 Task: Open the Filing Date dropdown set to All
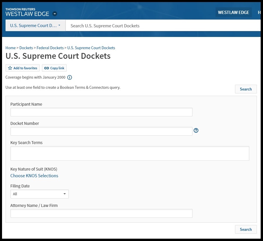tap(39, 194)
